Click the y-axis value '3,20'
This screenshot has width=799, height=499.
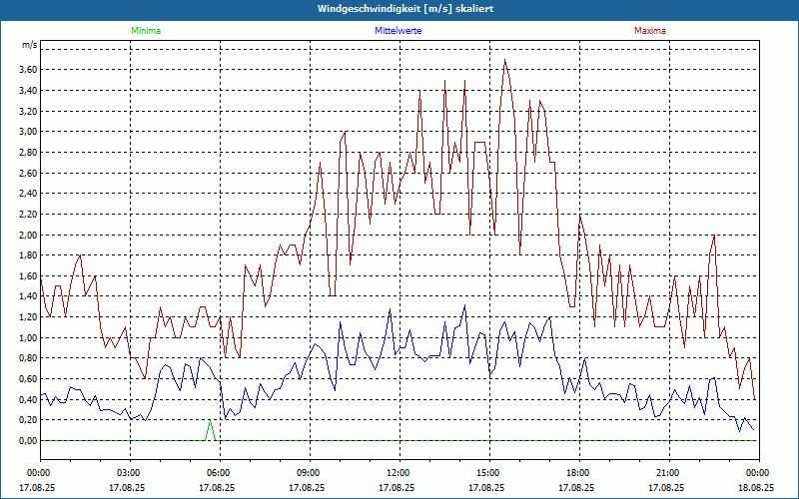tap(28, 111)
